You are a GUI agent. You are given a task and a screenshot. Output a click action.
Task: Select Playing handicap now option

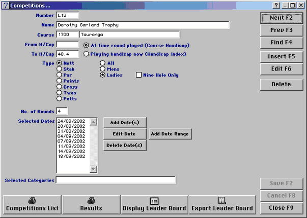coord(86,54)
